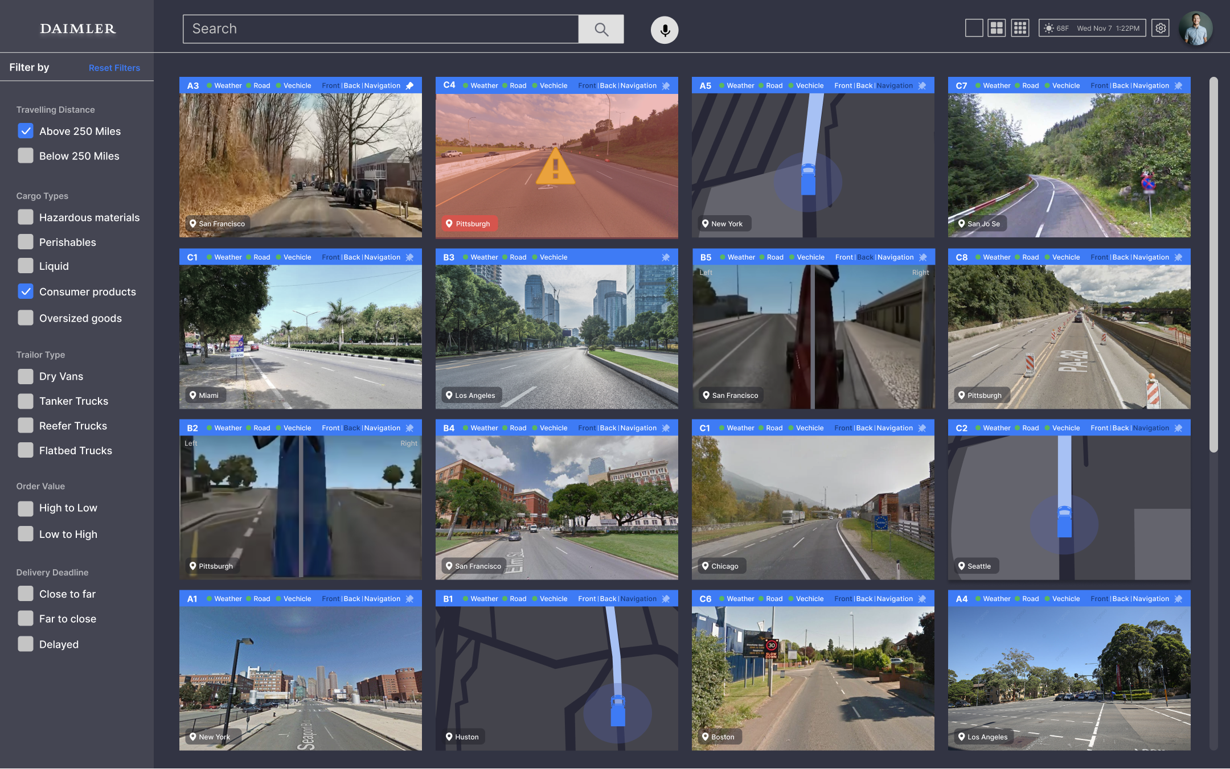Pin the B3 Los Angeles card
1230x769 pixels.
pyautogui.click(x=666, y=257)
